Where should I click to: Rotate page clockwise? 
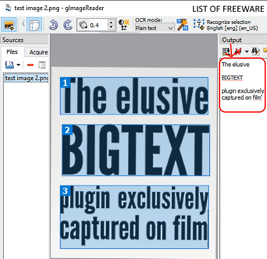pyautogui.click(x=68, y=25)
